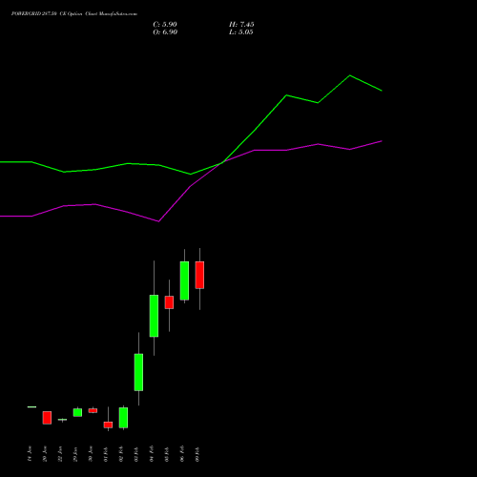
Task: Click the POWERGRID chart title text
Action: [x=74, y=14]
